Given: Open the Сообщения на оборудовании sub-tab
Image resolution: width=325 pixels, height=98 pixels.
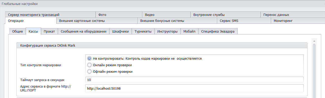Looking at the screenshot, I should 83,31.
